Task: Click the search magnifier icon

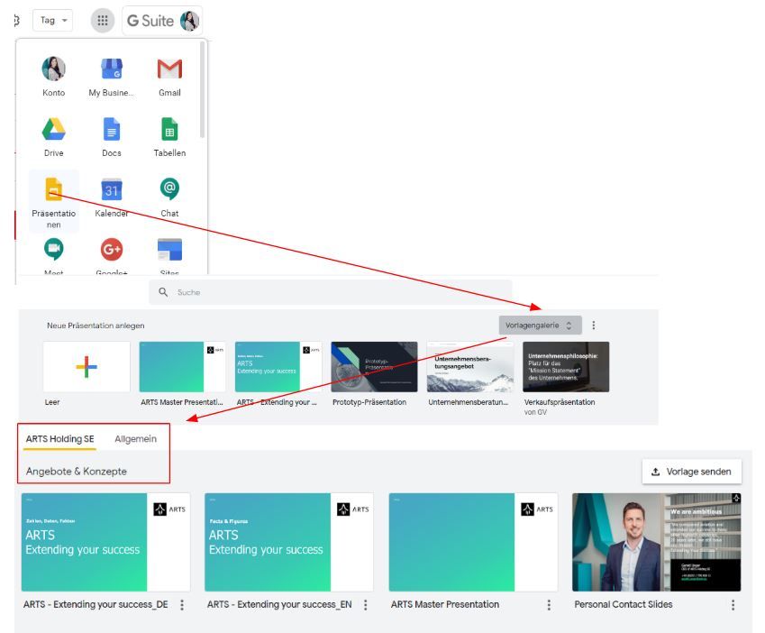Action: click(163, 292)
